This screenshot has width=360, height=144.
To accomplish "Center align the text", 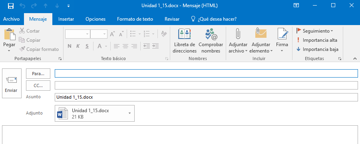I will 125,46.
